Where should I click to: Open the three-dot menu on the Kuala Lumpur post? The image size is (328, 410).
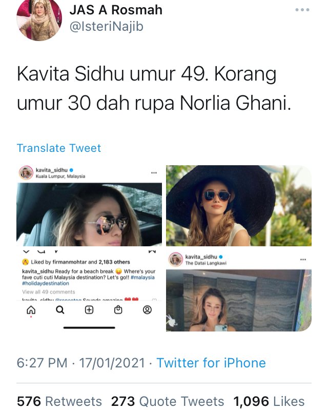click(154, 173)
